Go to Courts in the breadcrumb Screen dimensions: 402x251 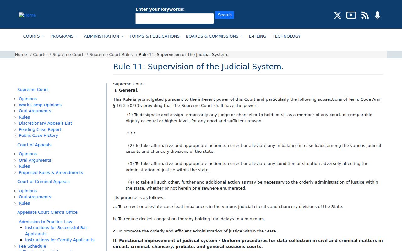pyautogui.click(x=40, y=55)
